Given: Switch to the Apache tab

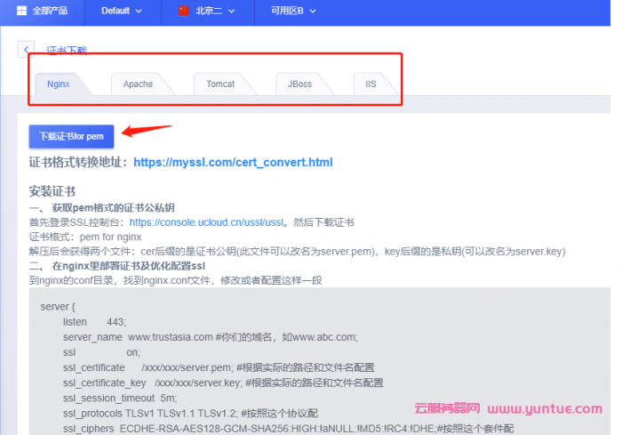Looking at the screenshot, I should click(138, 84).
